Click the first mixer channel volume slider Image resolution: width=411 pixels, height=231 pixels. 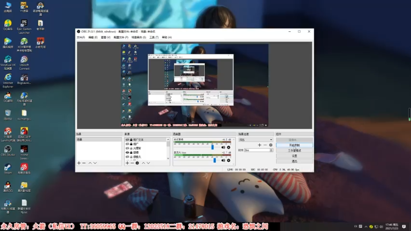pos(213,147)
